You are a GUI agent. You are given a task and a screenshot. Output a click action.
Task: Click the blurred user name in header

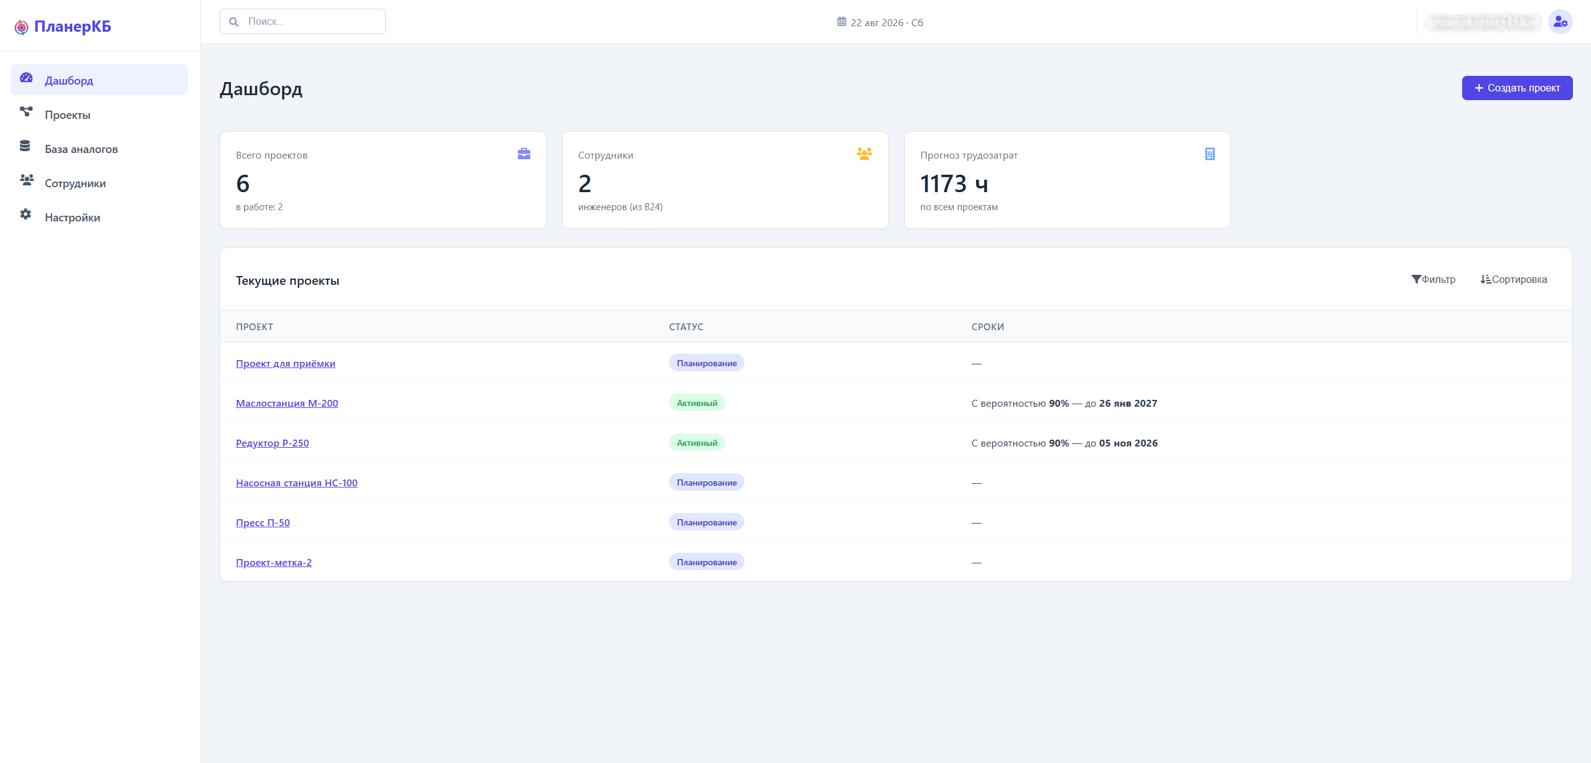[1483, 22]
